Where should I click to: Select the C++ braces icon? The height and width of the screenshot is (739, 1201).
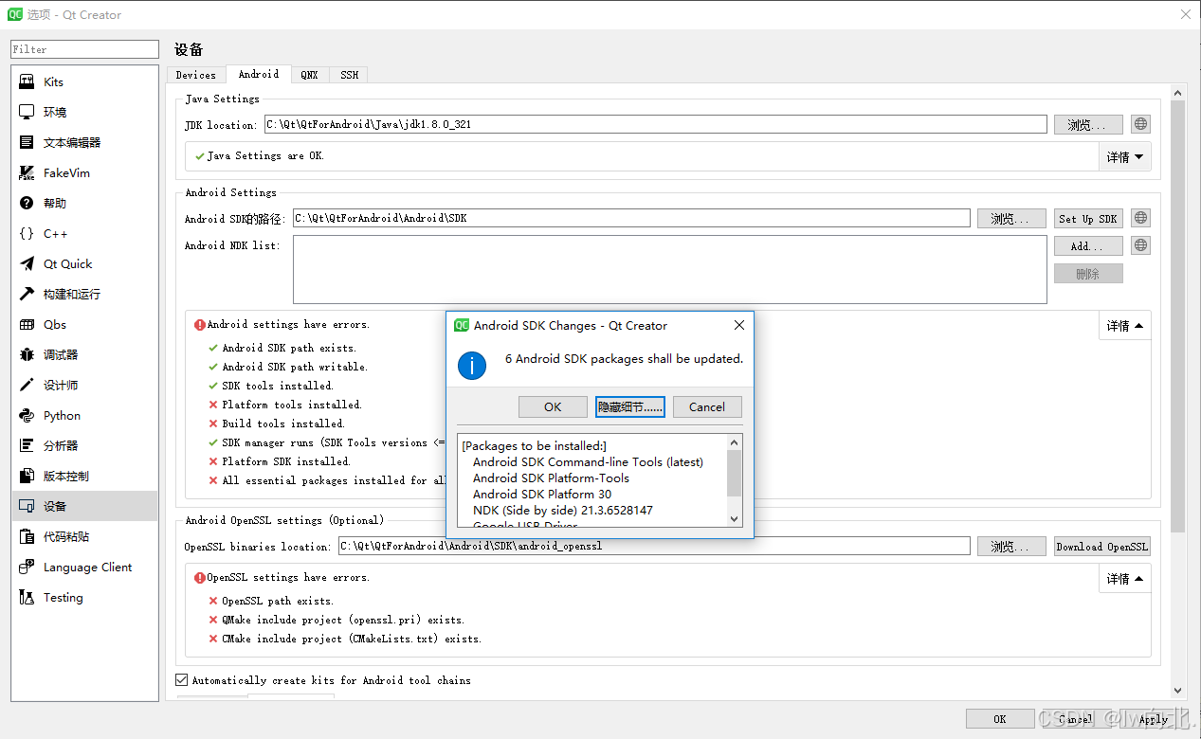point(27,233)
